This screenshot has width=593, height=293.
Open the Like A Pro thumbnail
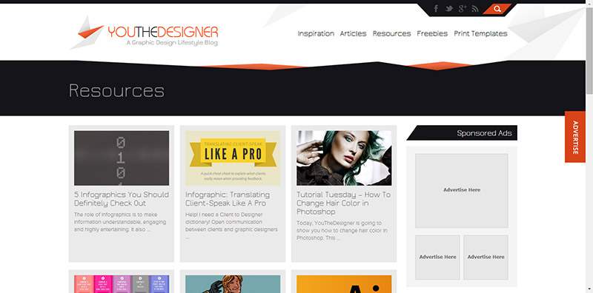tap(233, 158)
